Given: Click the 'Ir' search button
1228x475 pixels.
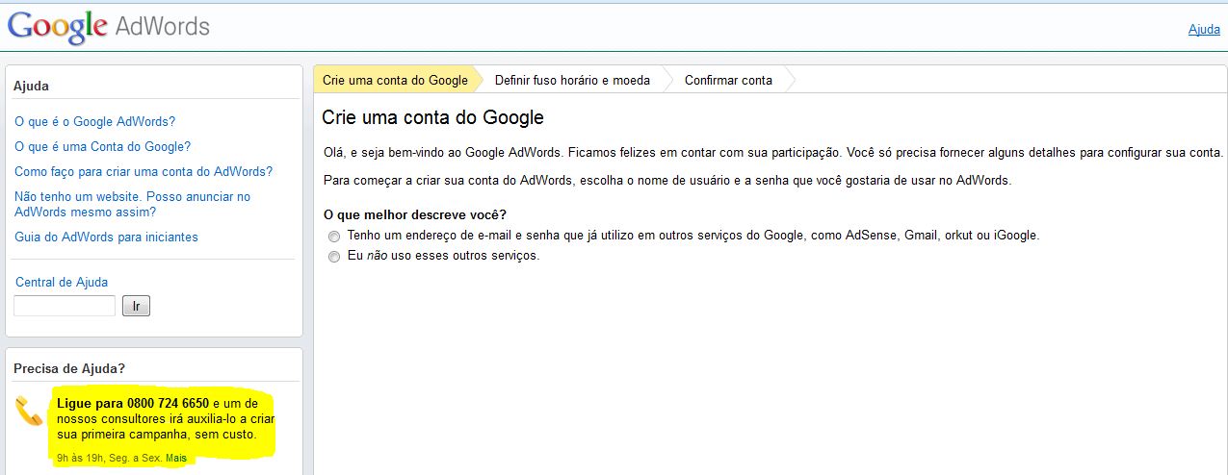Looking at the screenshot, I should 136,306.
